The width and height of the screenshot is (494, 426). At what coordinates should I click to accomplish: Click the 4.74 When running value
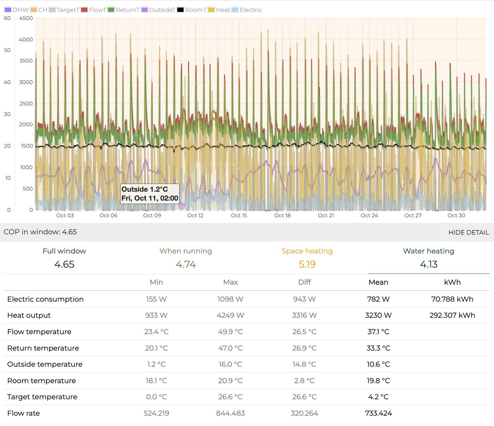(x=186, y=264)
